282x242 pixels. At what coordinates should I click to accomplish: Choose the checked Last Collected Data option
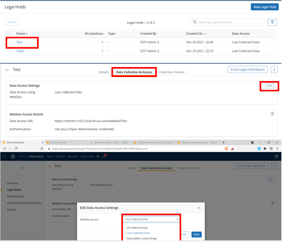(x=138, y=233)
